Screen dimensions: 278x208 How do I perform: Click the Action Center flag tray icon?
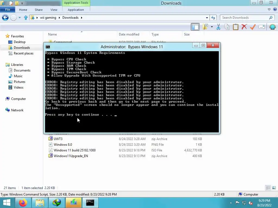[237, 203]
